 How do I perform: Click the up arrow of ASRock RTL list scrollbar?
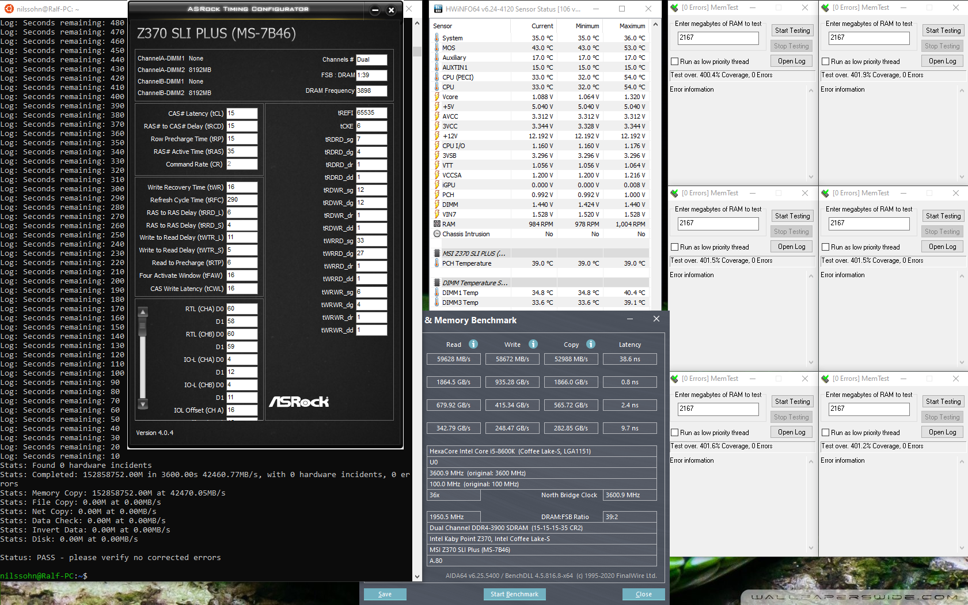pos(143,312)
